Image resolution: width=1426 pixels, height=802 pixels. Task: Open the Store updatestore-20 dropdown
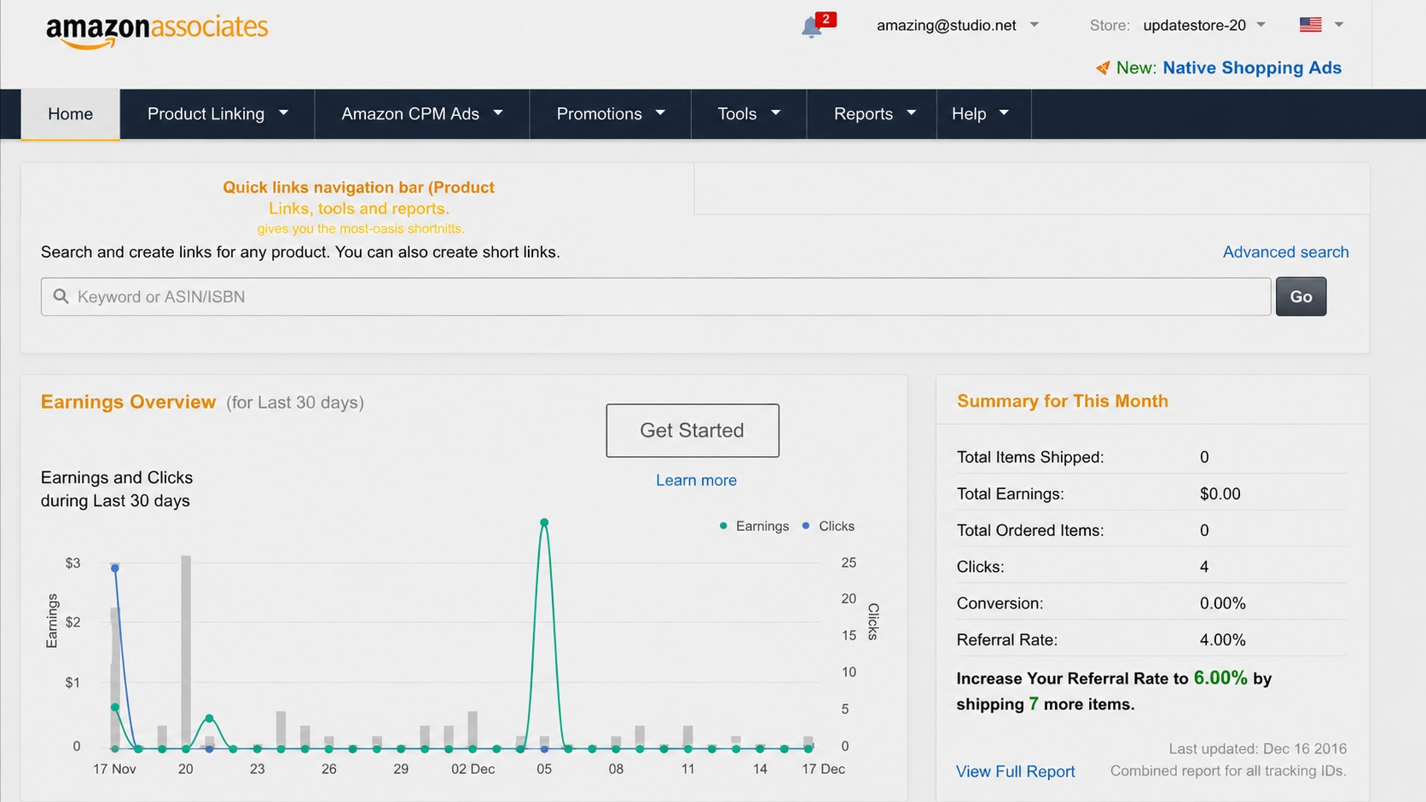click(x=1203, y=26)
